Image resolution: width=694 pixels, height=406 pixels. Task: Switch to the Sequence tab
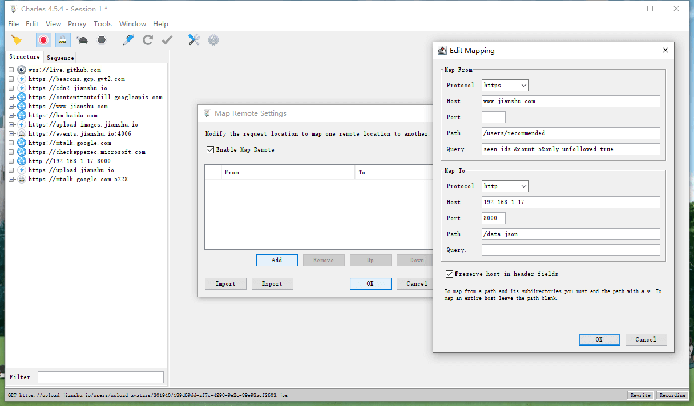coord(60,58)
